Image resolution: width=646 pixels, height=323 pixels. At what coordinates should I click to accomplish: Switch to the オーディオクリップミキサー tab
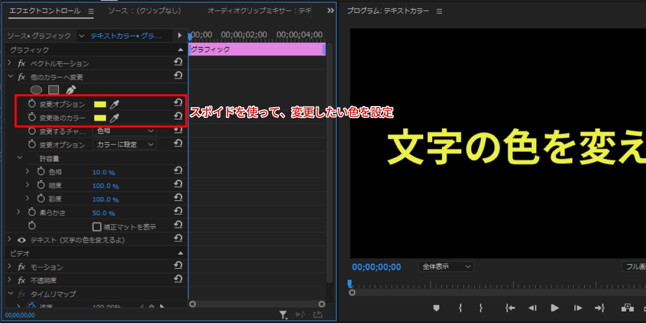[x=259, y=11]
